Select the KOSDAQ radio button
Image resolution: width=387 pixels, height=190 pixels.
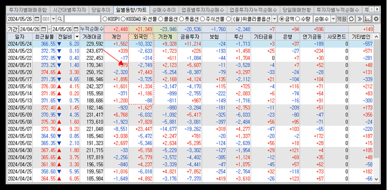tap(123, 19)
